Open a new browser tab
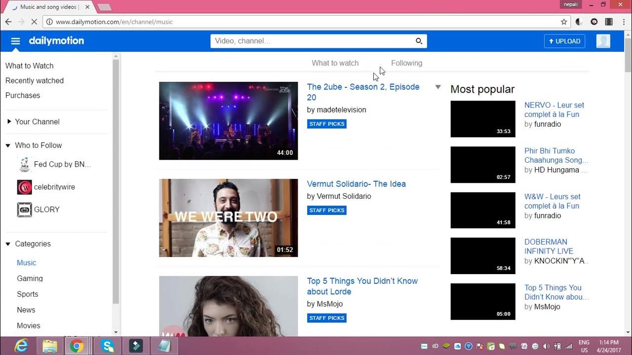 click(104, 7)
